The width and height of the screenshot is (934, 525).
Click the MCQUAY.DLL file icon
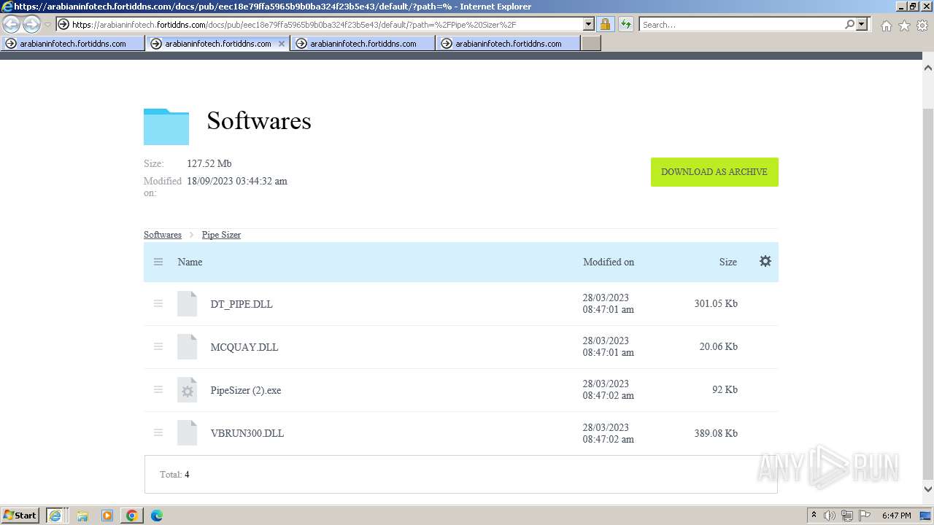188,346
